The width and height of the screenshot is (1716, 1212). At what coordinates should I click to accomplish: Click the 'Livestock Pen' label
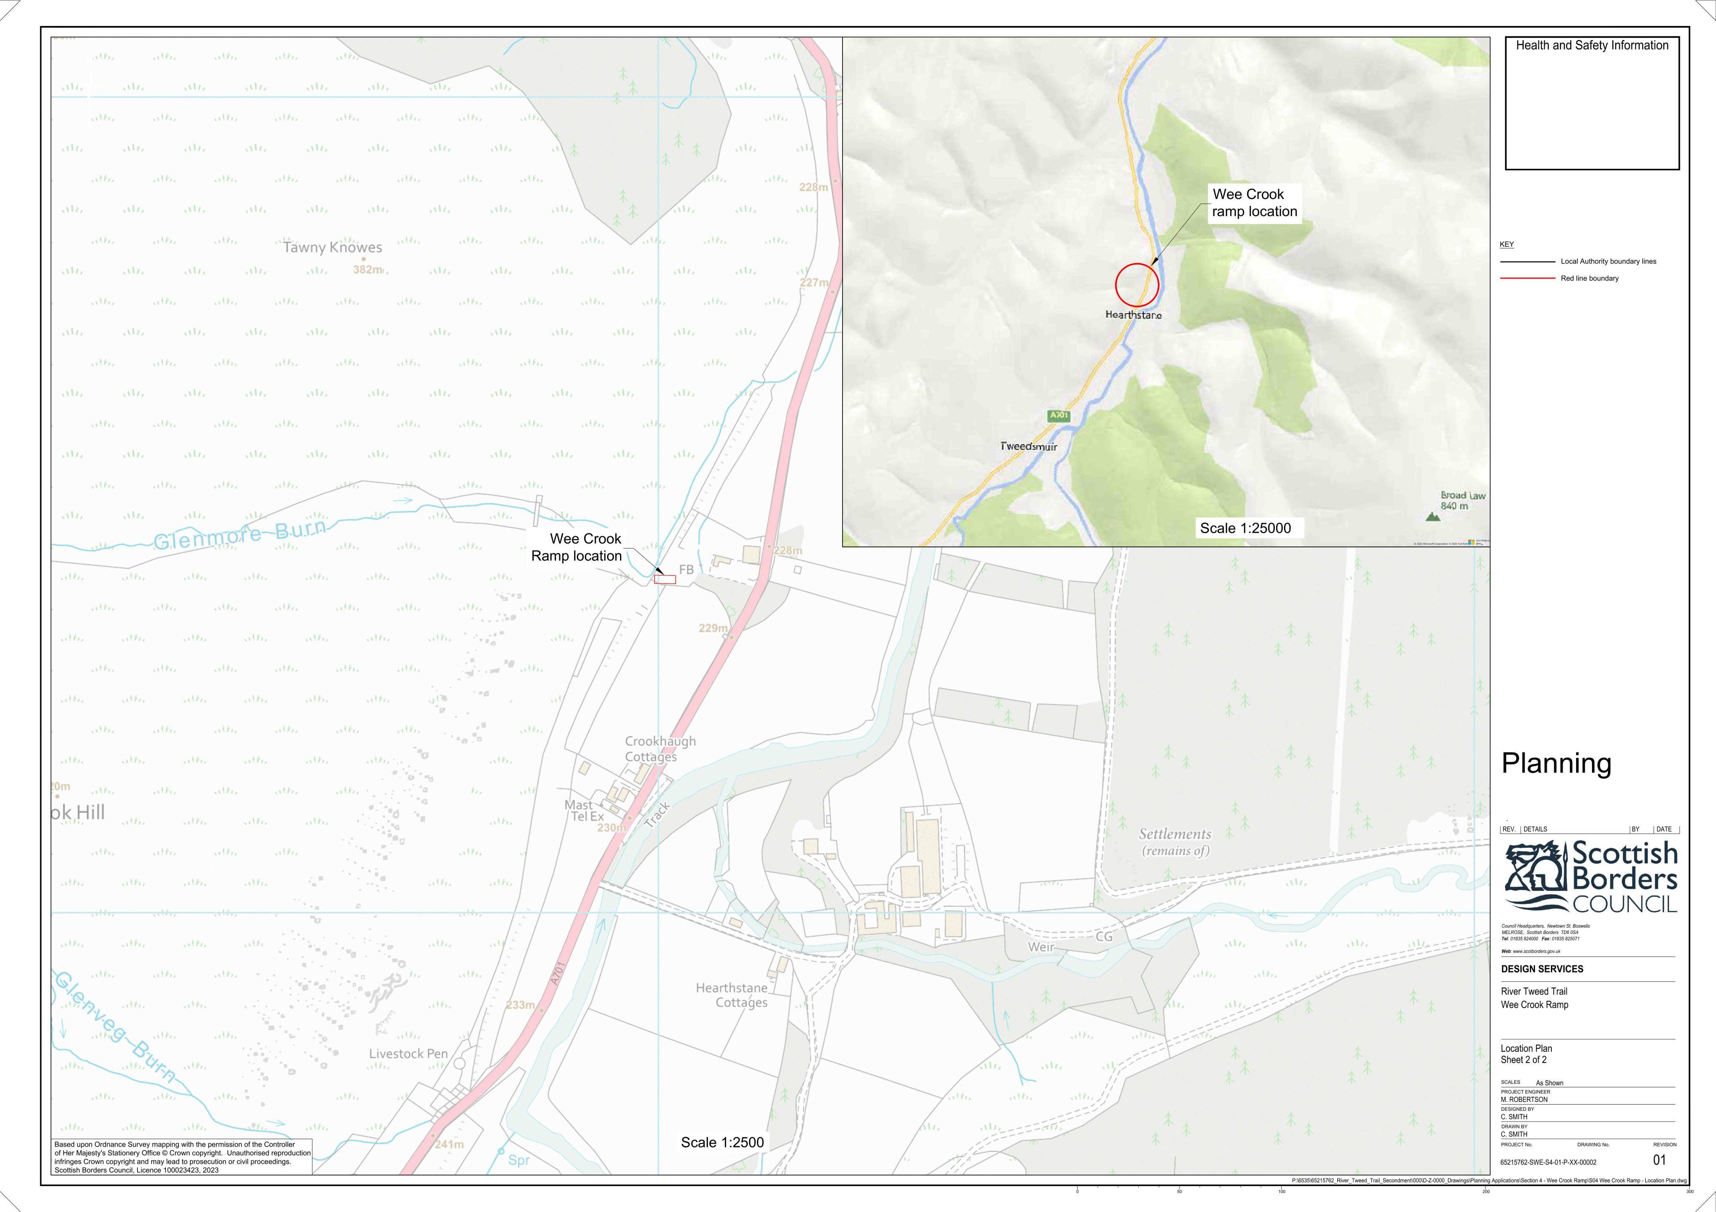point(408,1054)
